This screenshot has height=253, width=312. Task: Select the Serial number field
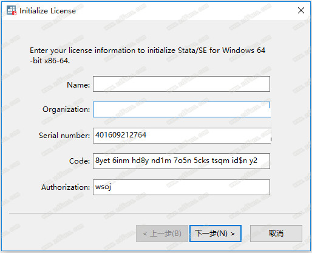point(181,136)
